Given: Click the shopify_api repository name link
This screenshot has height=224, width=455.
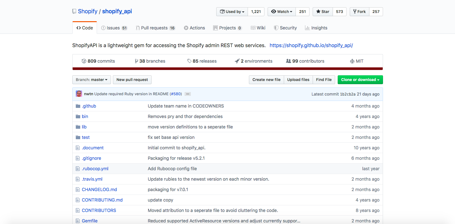Looking at the screenshot, I should click(x=117, y=11).
